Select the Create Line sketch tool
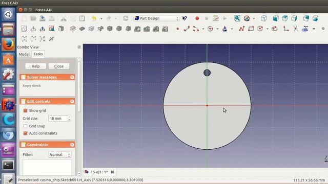Screen dimensions: 328x184 point(187,29)
